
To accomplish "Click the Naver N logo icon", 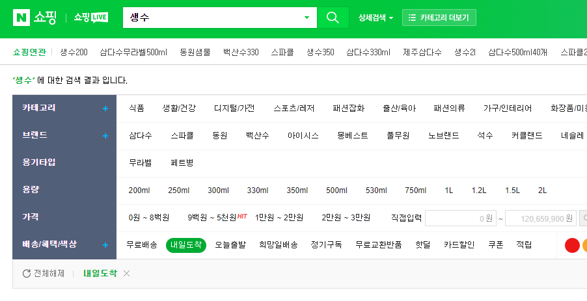I will tap(21, 18).
